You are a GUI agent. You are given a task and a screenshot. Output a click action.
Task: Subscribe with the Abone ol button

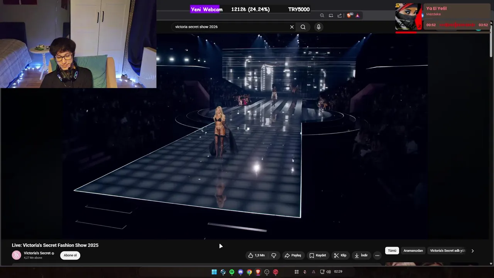click(x=70, y=255)
